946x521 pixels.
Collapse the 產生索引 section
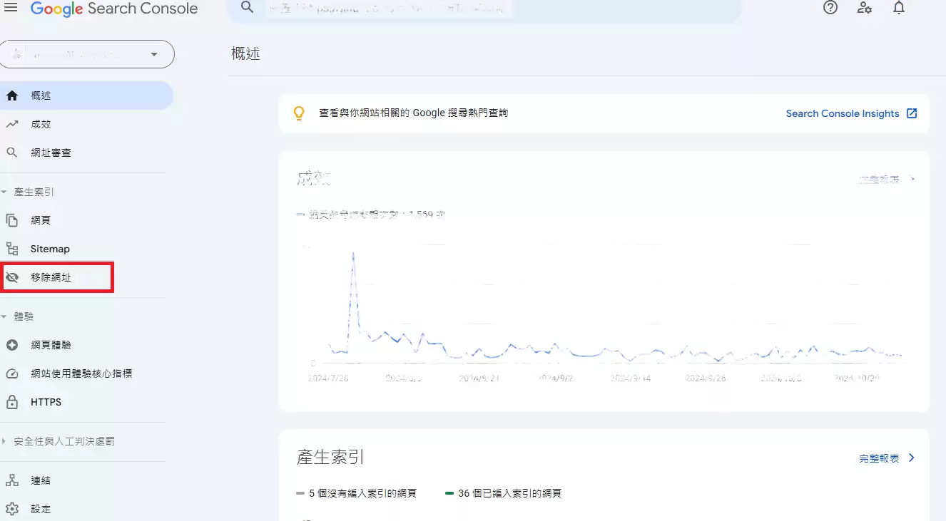[4, 192]
